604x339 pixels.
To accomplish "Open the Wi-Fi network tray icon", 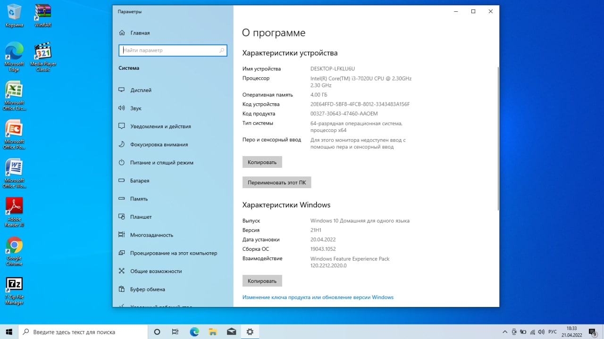I will (533, 331).
